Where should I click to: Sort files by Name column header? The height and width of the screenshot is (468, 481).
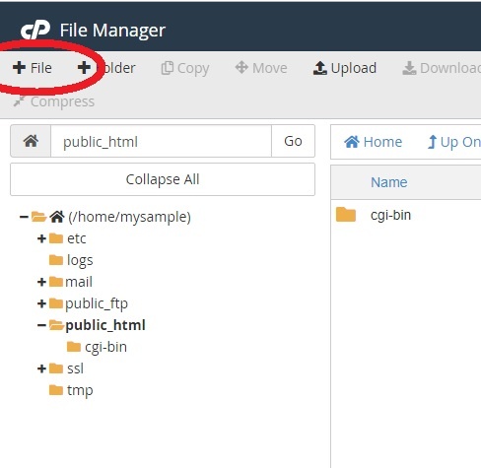coord(389,182)
